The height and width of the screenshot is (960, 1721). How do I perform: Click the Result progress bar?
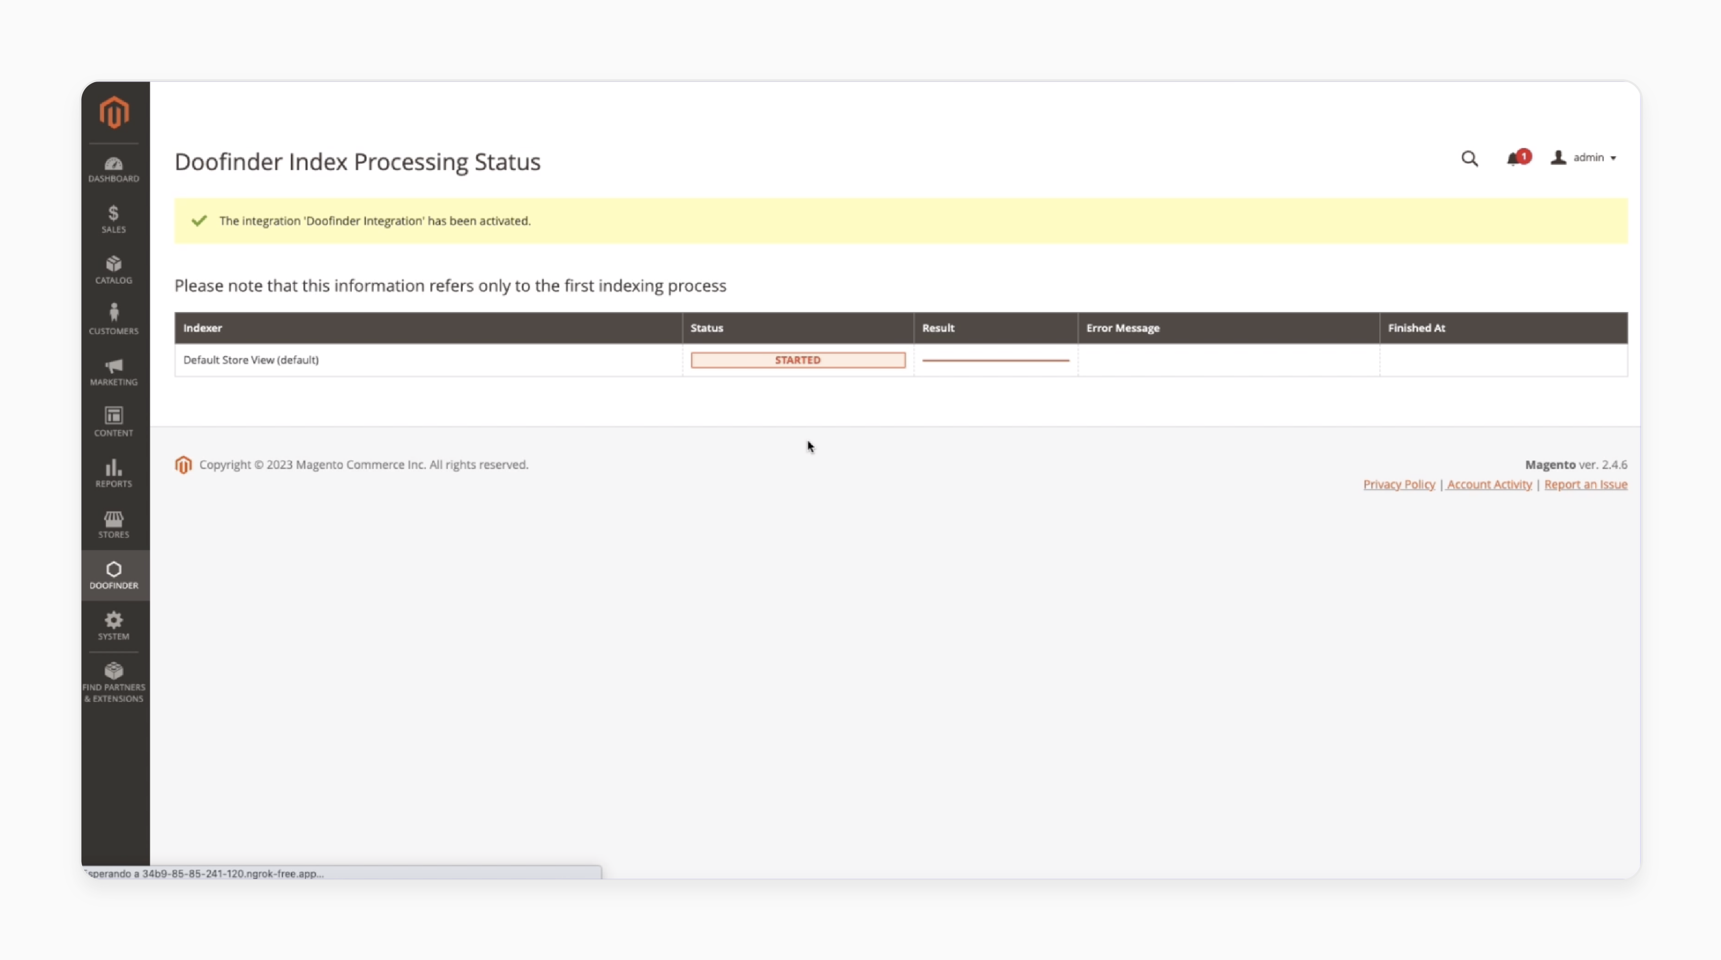click(x=995, y=360)
